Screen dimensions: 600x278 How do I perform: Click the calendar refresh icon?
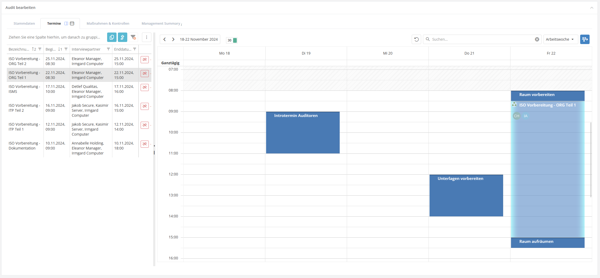click(x=416, y=39)
